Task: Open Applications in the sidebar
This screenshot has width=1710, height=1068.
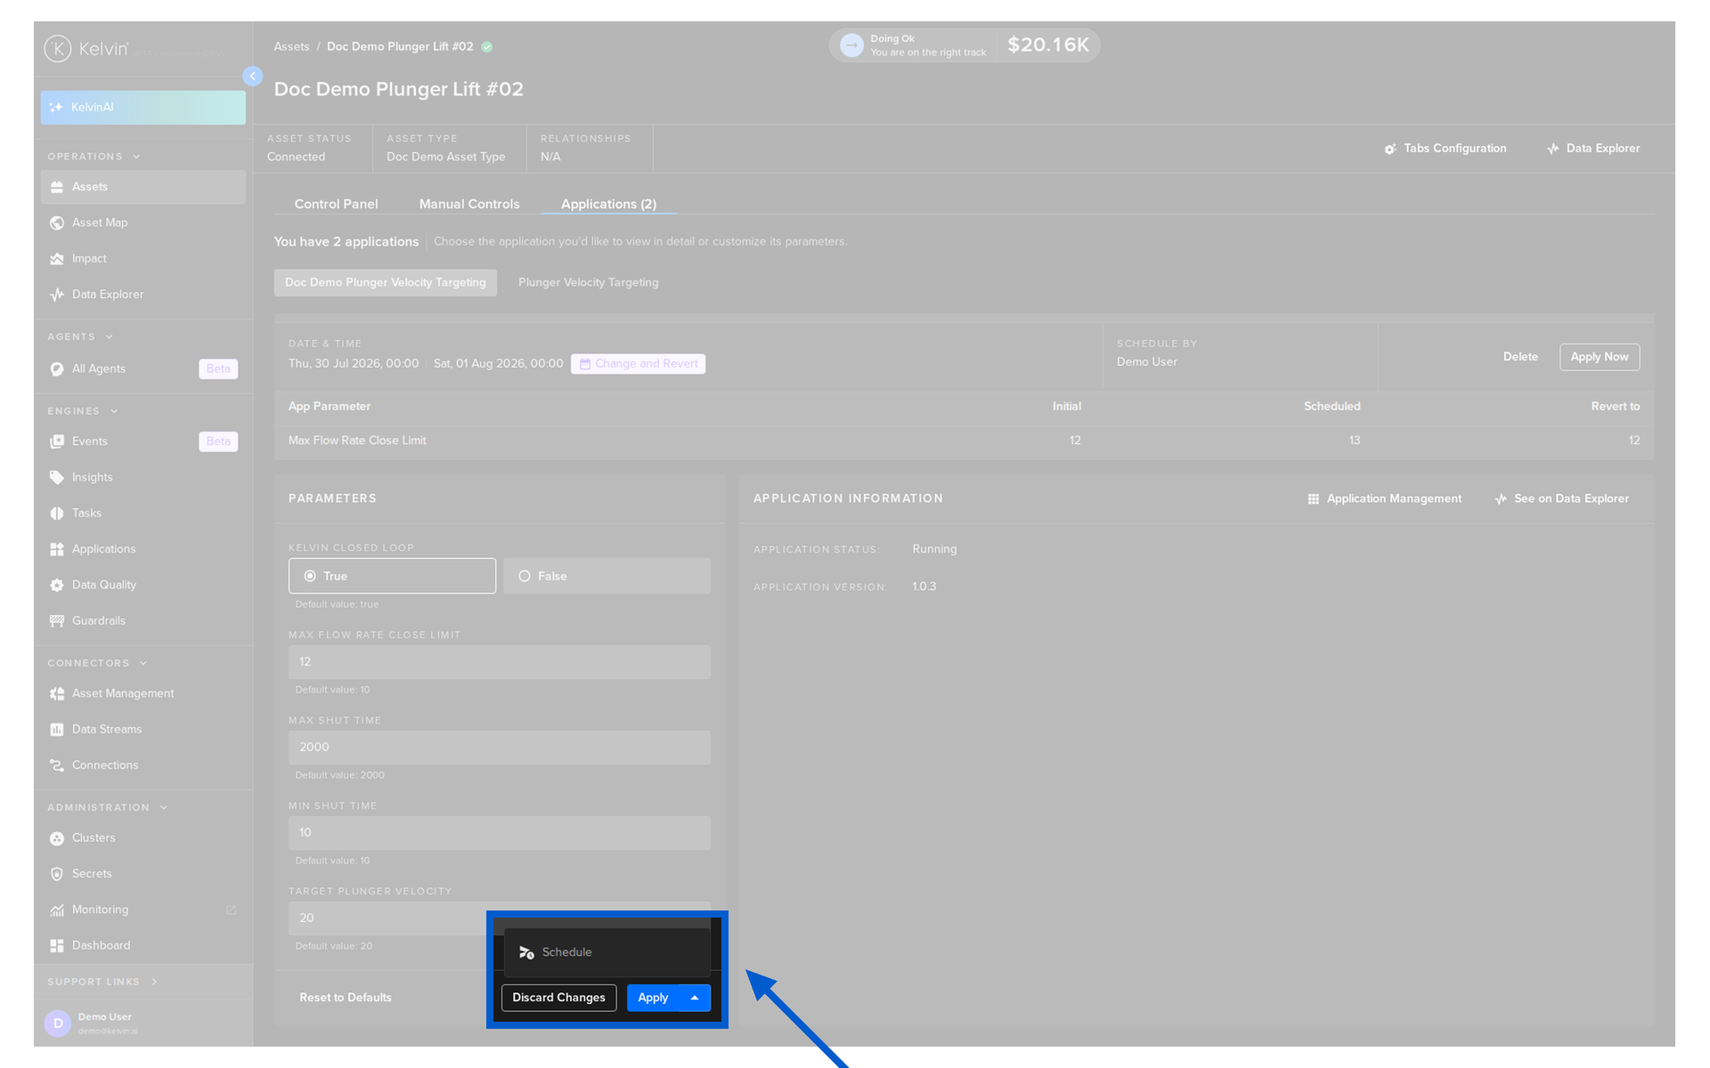Action: coord(142,549)
